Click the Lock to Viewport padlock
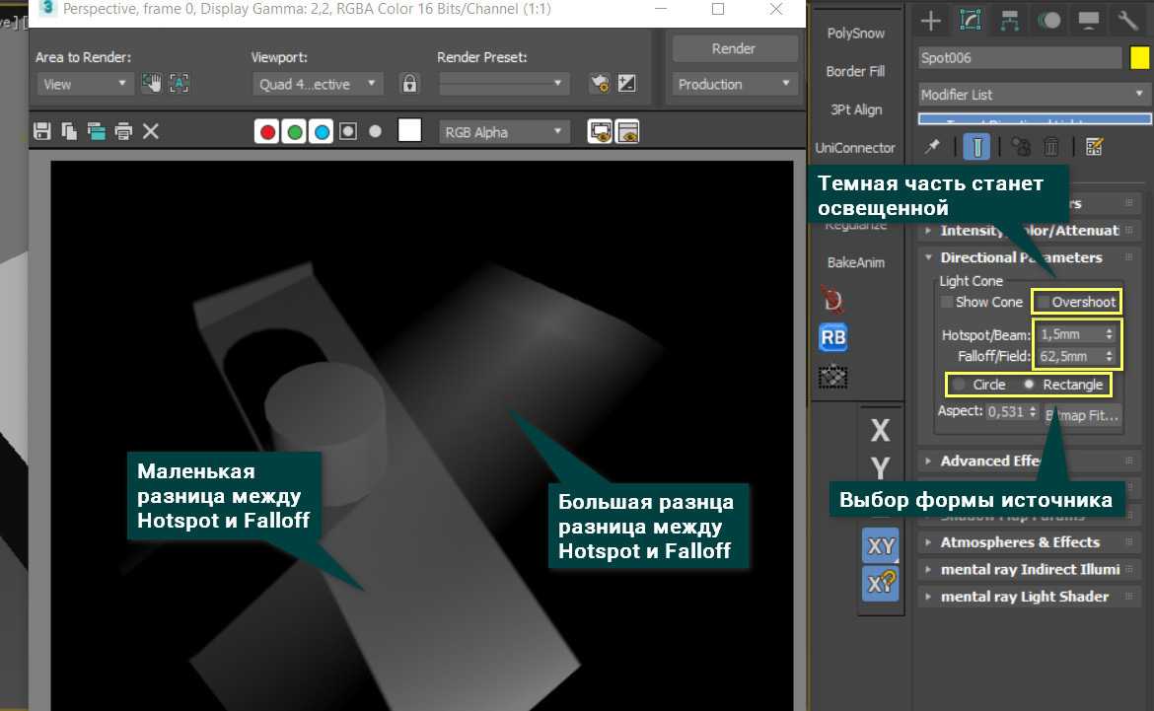1154x711 pixels. pyautogui.click(x=409, y=84)
